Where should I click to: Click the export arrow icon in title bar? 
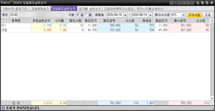pyautogui.click(x=188, y=3)
